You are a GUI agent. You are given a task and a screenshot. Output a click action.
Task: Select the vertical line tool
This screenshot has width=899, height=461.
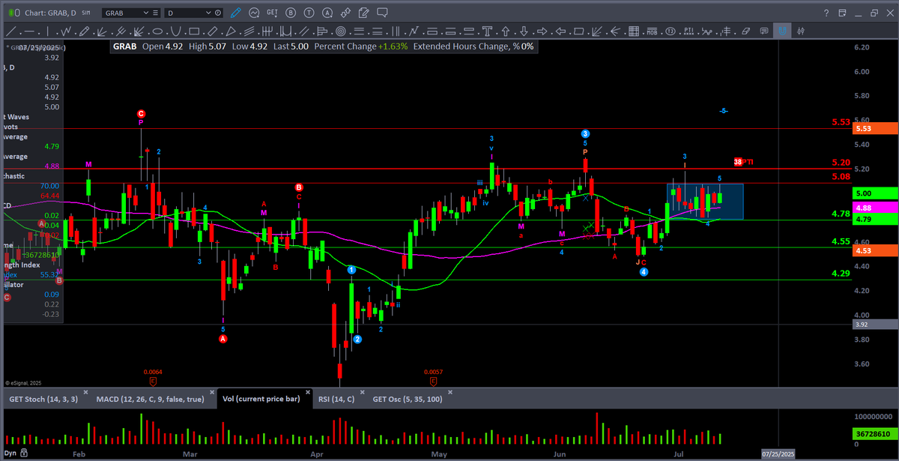click(x=48, y=31)
